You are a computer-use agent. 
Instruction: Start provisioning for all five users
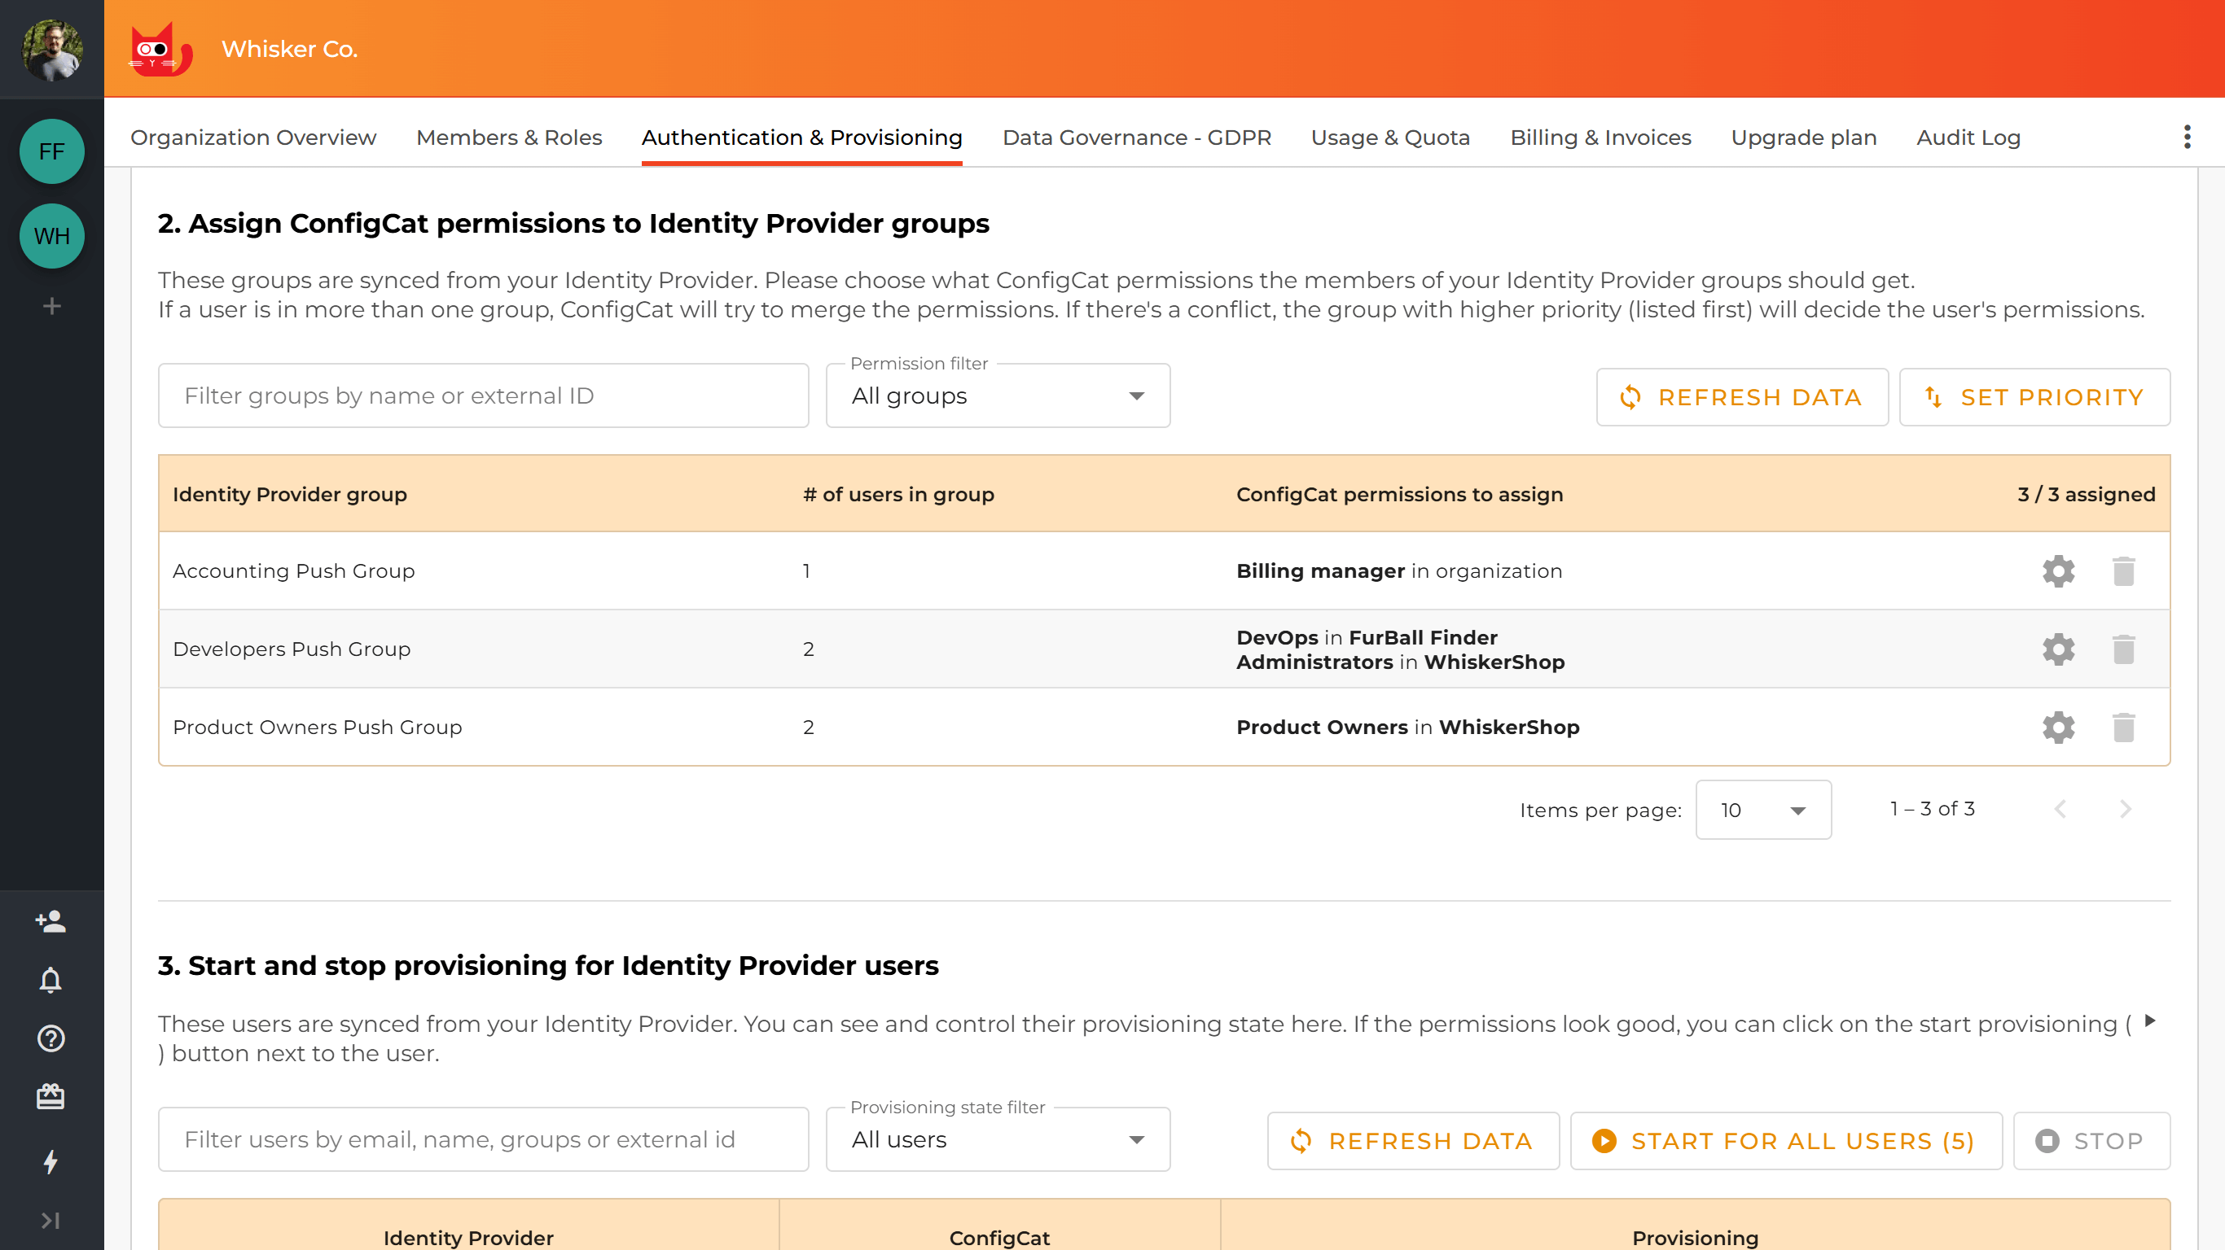[x=1784, y=1139]
